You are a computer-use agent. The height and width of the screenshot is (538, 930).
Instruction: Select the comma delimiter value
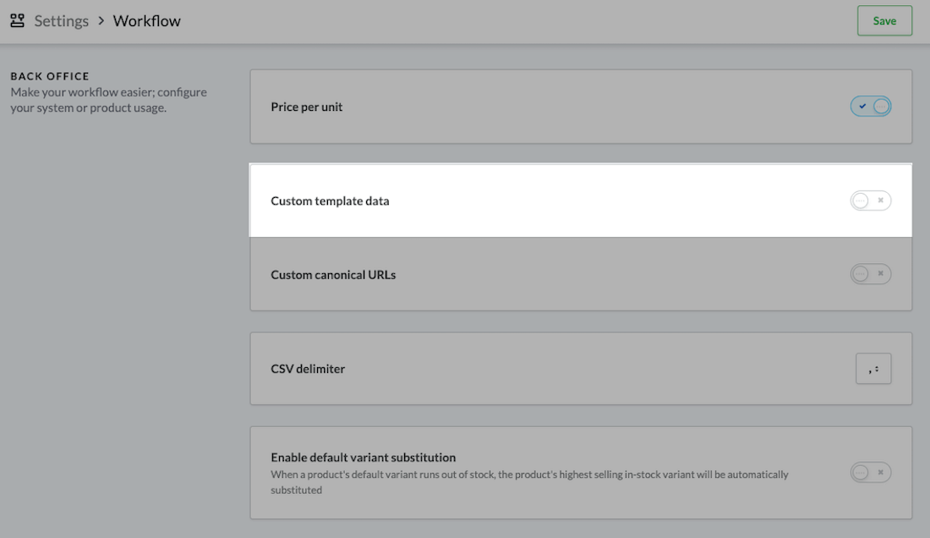coord(870,371)
